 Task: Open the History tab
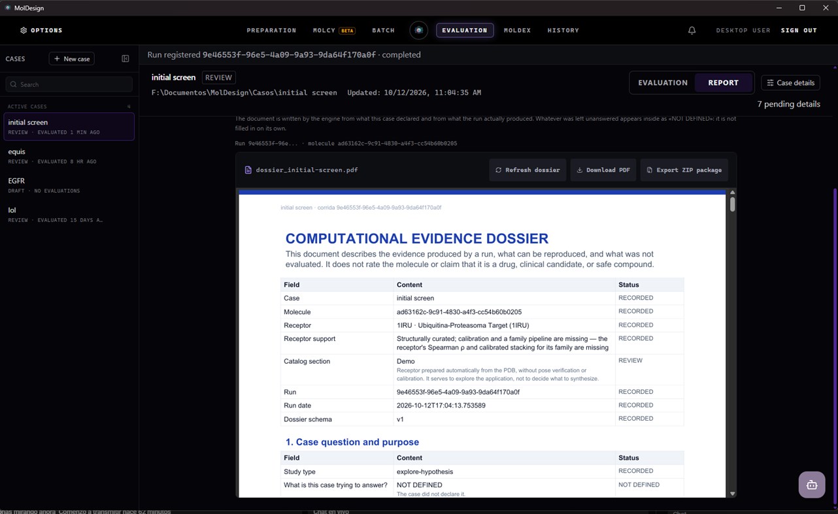(563, 30)
